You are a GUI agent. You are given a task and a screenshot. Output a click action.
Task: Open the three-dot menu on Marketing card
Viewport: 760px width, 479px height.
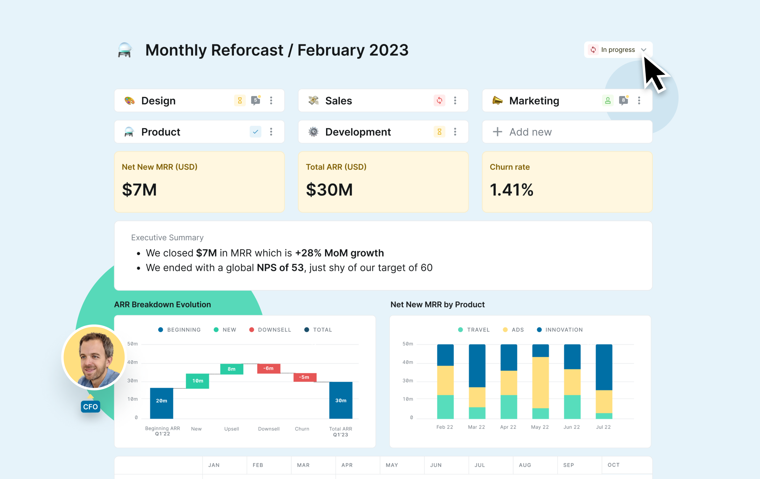pos(639,100)
